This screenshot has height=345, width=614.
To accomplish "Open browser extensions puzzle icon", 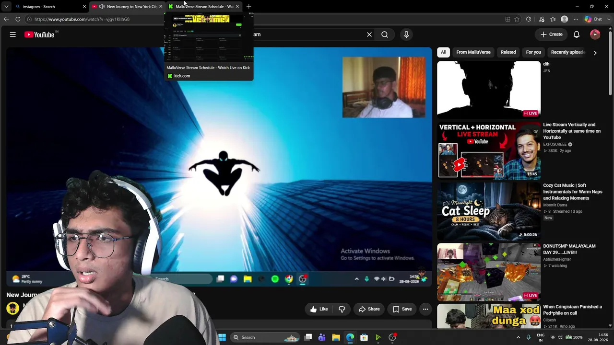I will coord(528,19).
